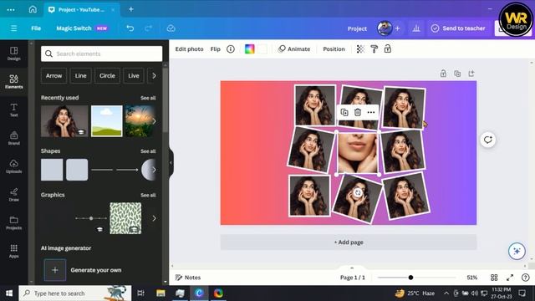The image size is (535, 301).
Task: Click the Arrow suggestion chip
Action: 53,76
